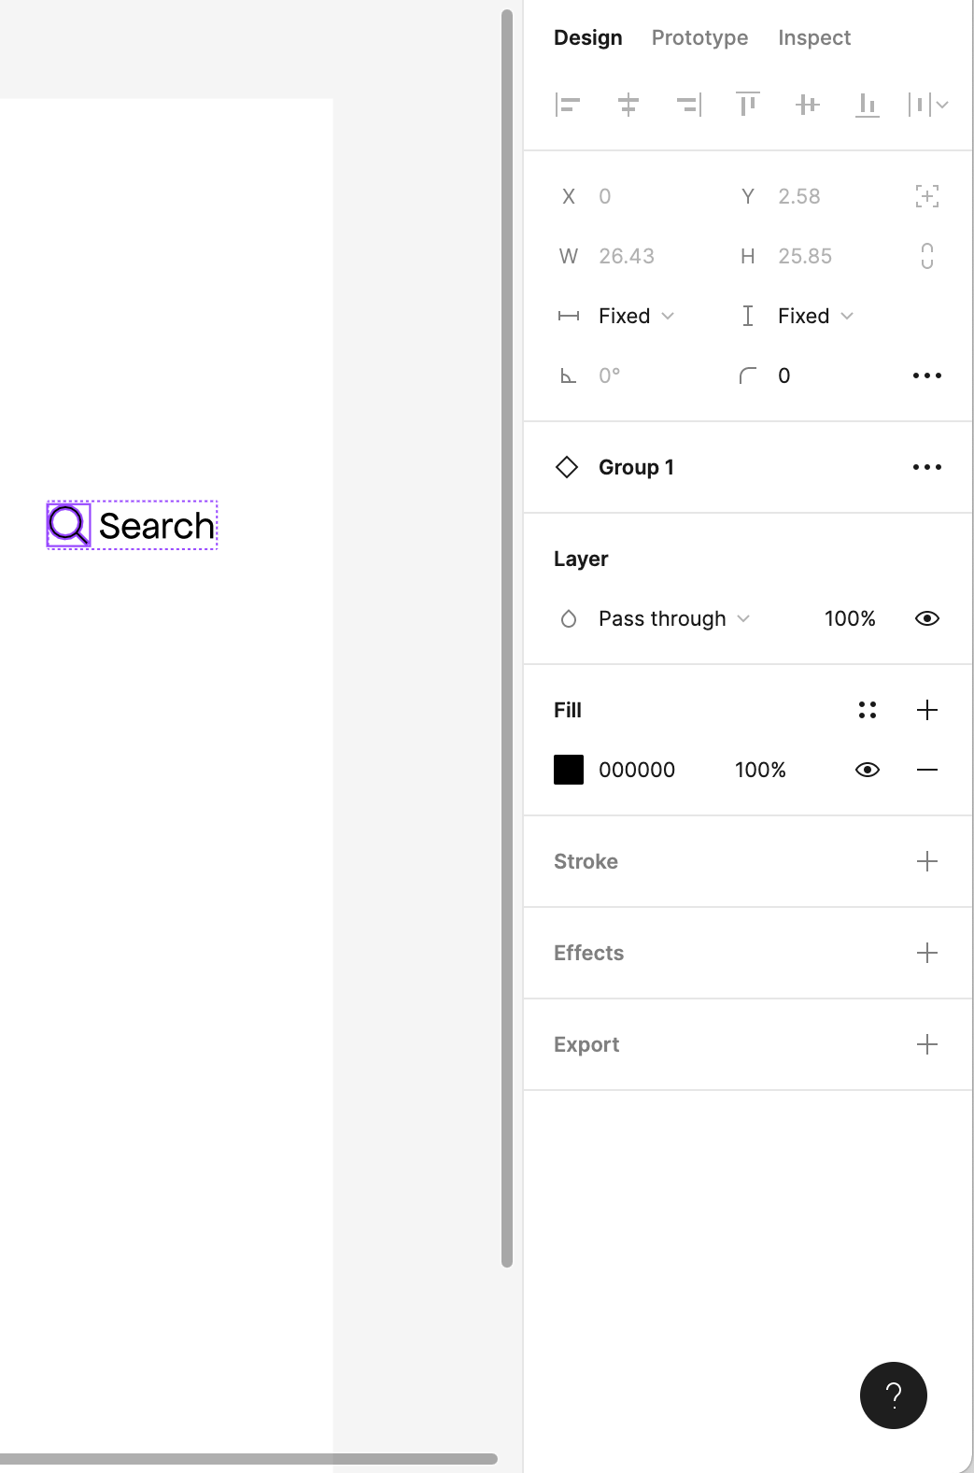
Task: Click the align left icon
Action: point(568,105)
